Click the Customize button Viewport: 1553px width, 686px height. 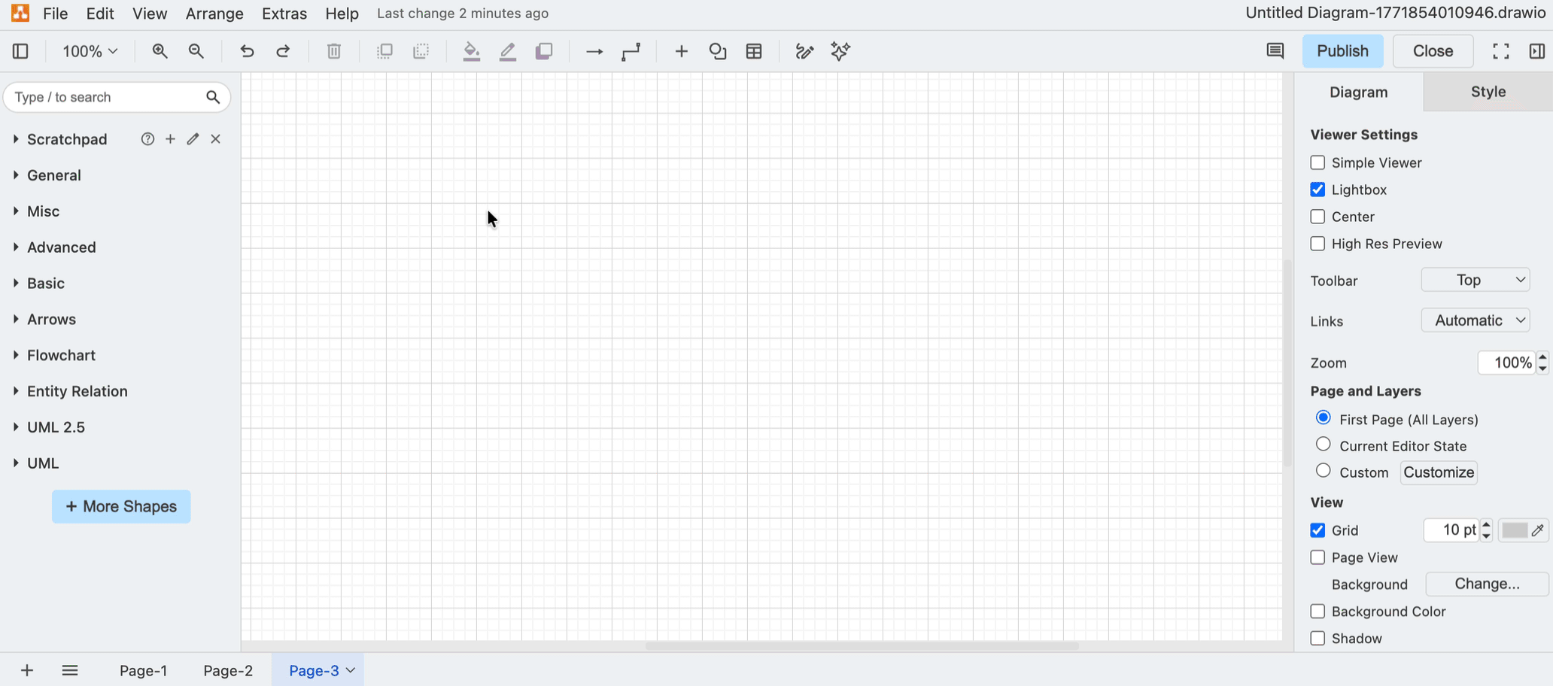coord(1439,472)
